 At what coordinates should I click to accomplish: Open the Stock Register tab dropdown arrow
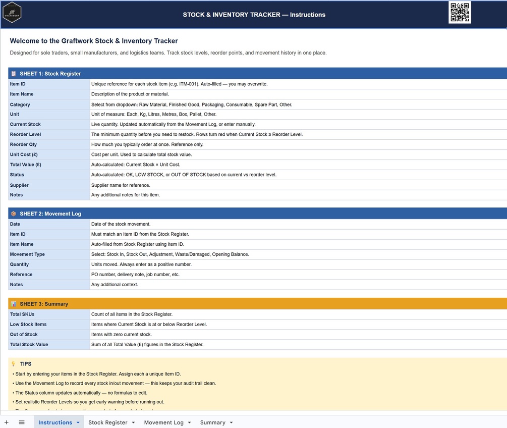[133, 422]
